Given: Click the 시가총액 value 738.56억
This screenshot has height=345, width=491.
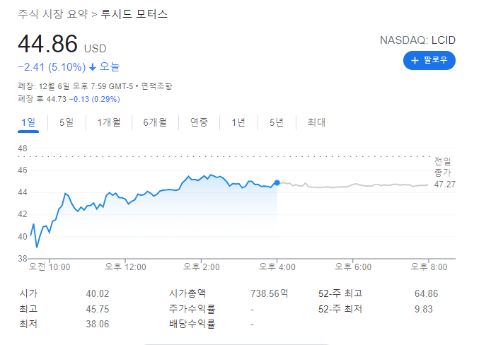Looking at the screenshot, I should pyautogui.click(x=269, y=293).
